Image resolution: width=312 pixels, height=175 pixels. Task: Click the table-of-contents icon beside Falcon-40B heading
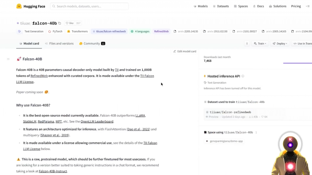click(8, 59)
